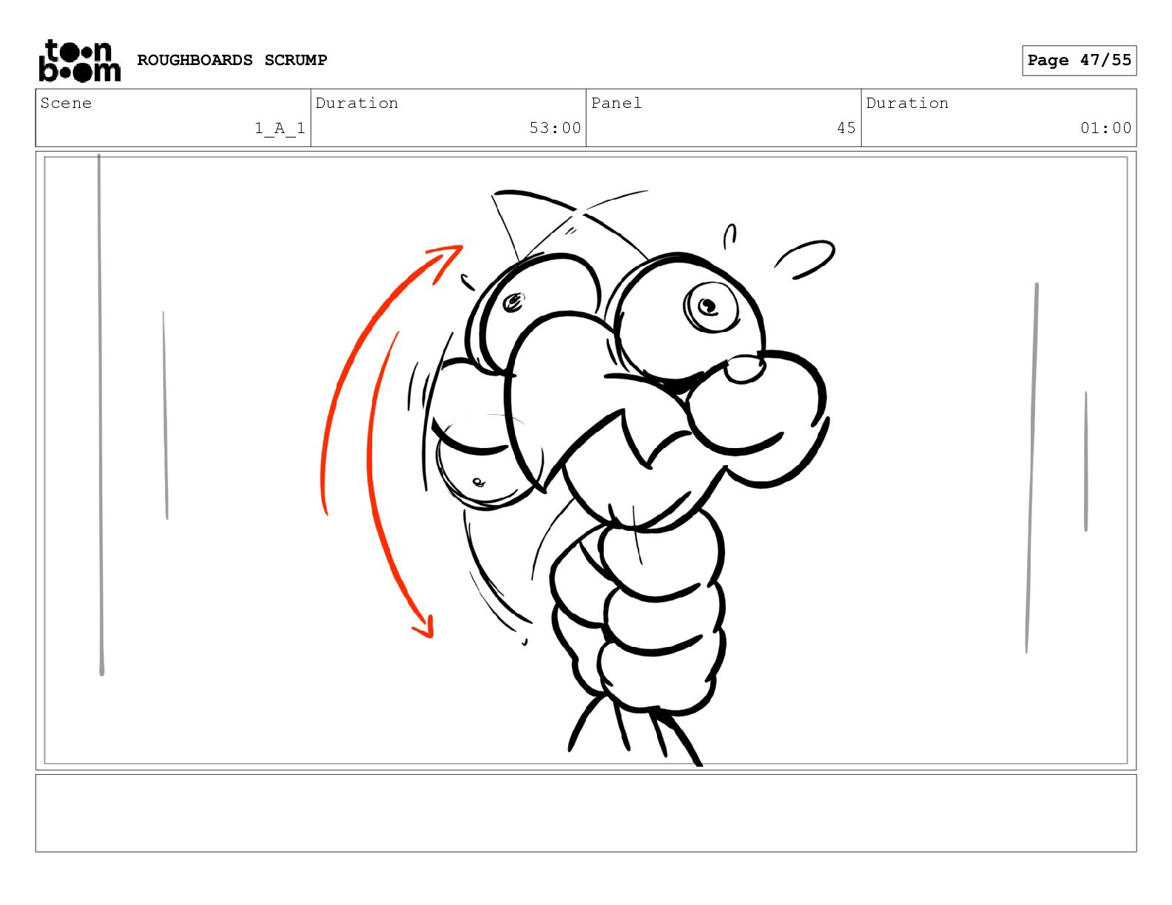Click the 'Panel' header label
1172x905 pixels.
[616, 103]
